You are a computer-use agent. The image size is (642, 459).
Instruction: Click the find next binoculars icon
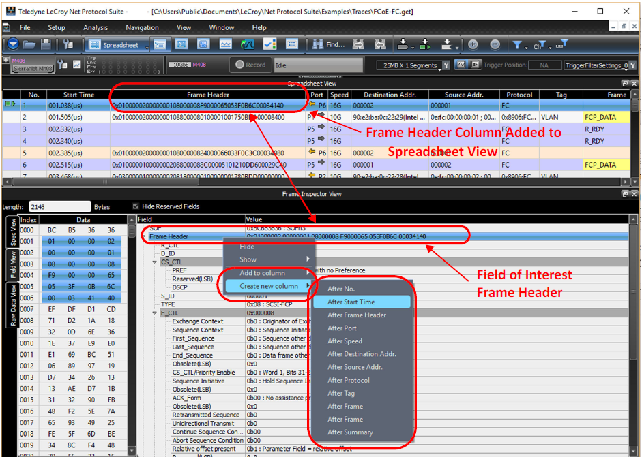click(358, 44)
